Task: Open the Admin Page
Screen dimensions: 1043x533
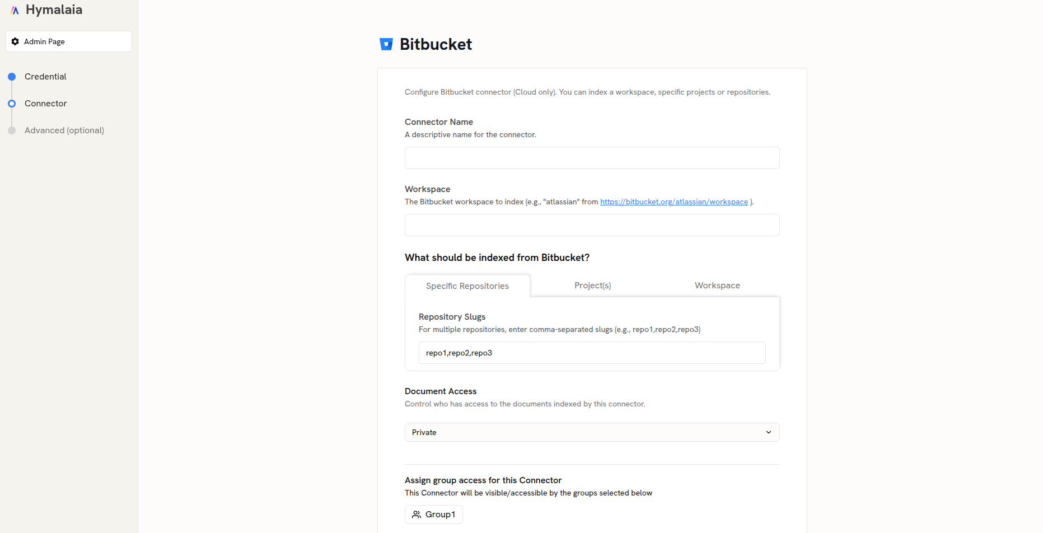Action: [x=68, y=41]
